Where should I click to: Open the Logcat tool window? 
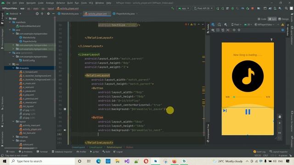coord(118,152)
